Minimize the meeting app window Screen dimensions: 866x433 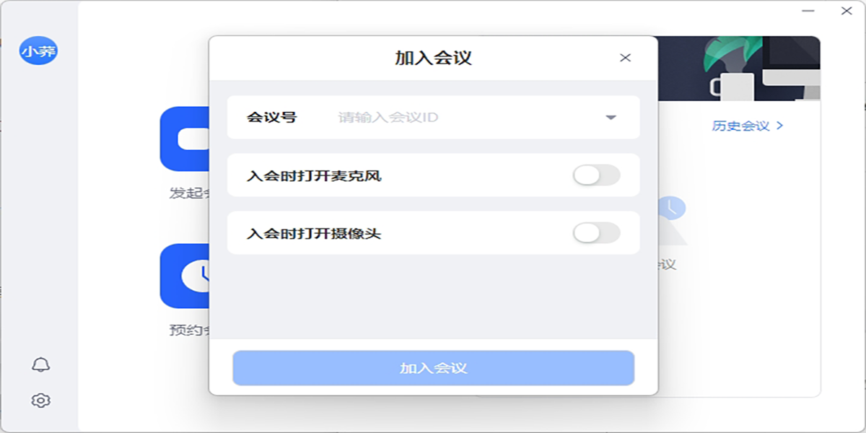click(810, 10)
